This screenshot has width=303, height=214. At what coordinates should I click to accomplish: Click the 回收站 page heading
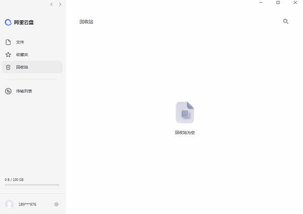click(86, 22)
